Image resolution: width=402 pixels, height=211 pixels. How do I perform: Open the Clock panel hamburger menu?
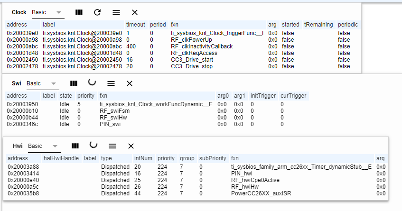(116, 12)
